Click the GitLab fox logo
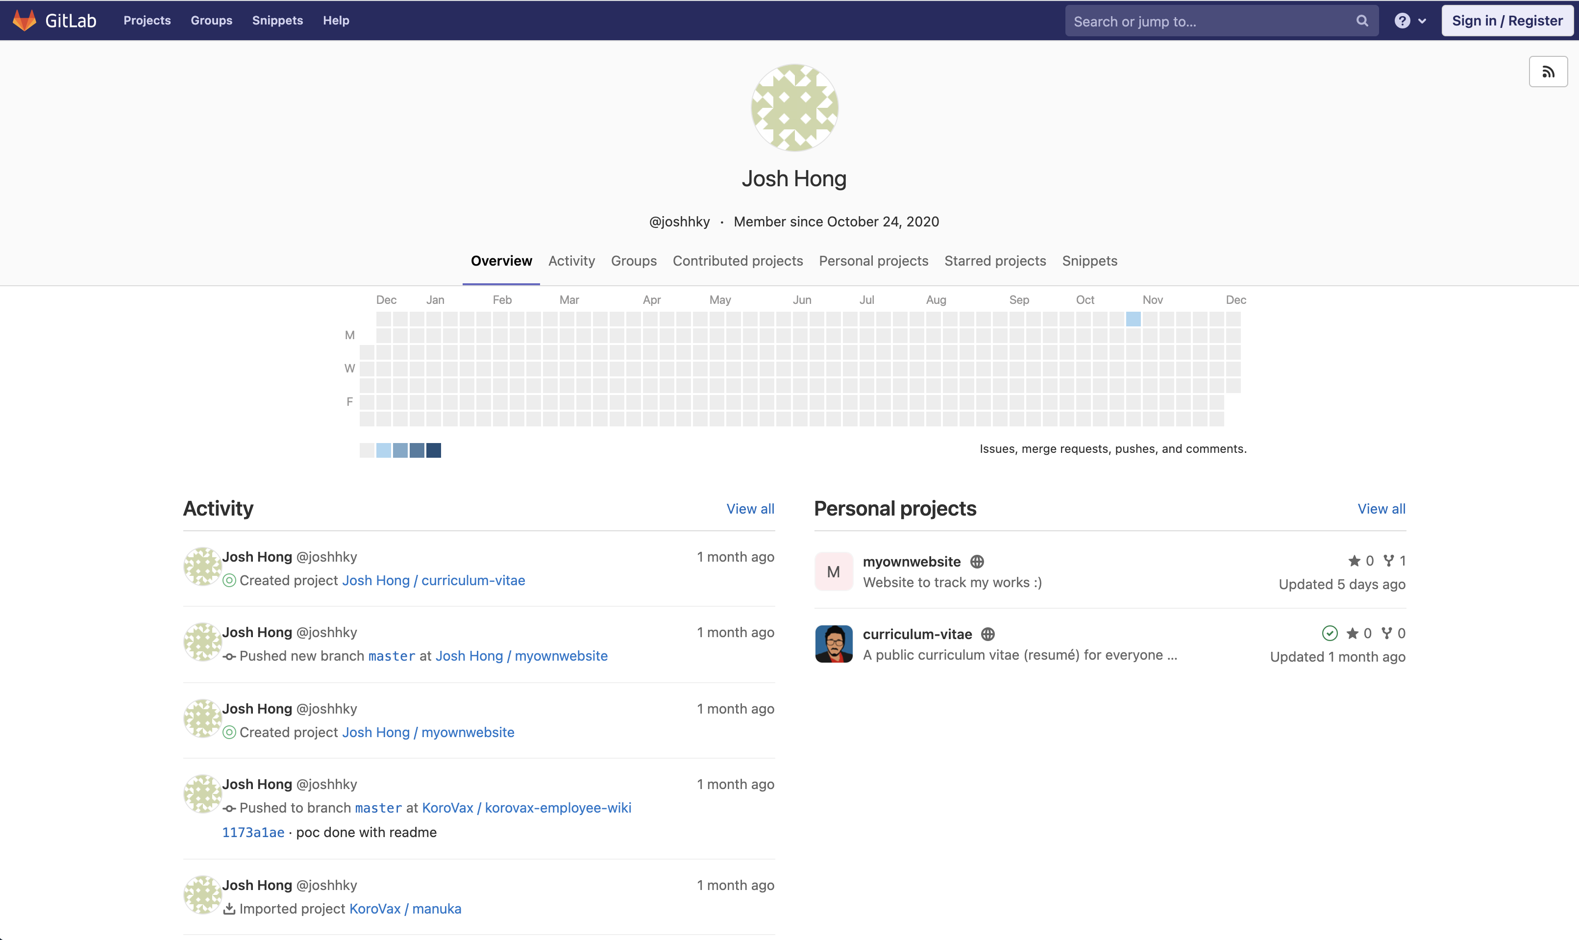Screen dimensions: 1579x940 (x=24, y=20)
